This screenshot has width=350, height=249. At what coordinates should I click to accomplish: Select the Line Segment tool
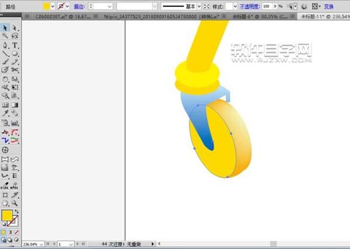pyautogui.click(x=5, y=54)
